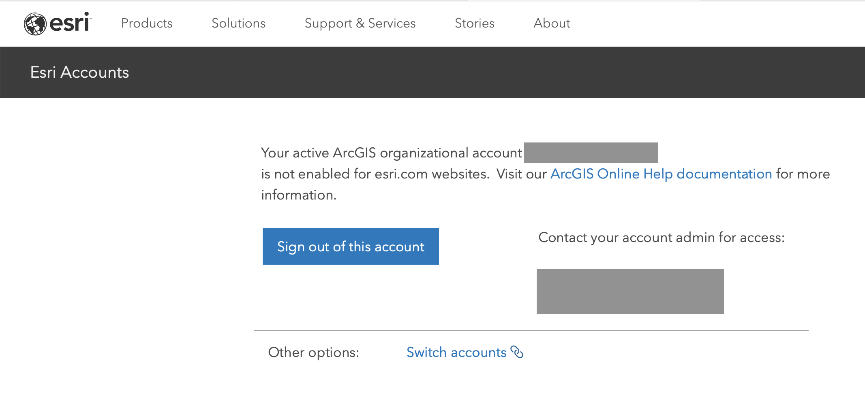
Task: Open the Support & Services menu
Action: (360, 23)
